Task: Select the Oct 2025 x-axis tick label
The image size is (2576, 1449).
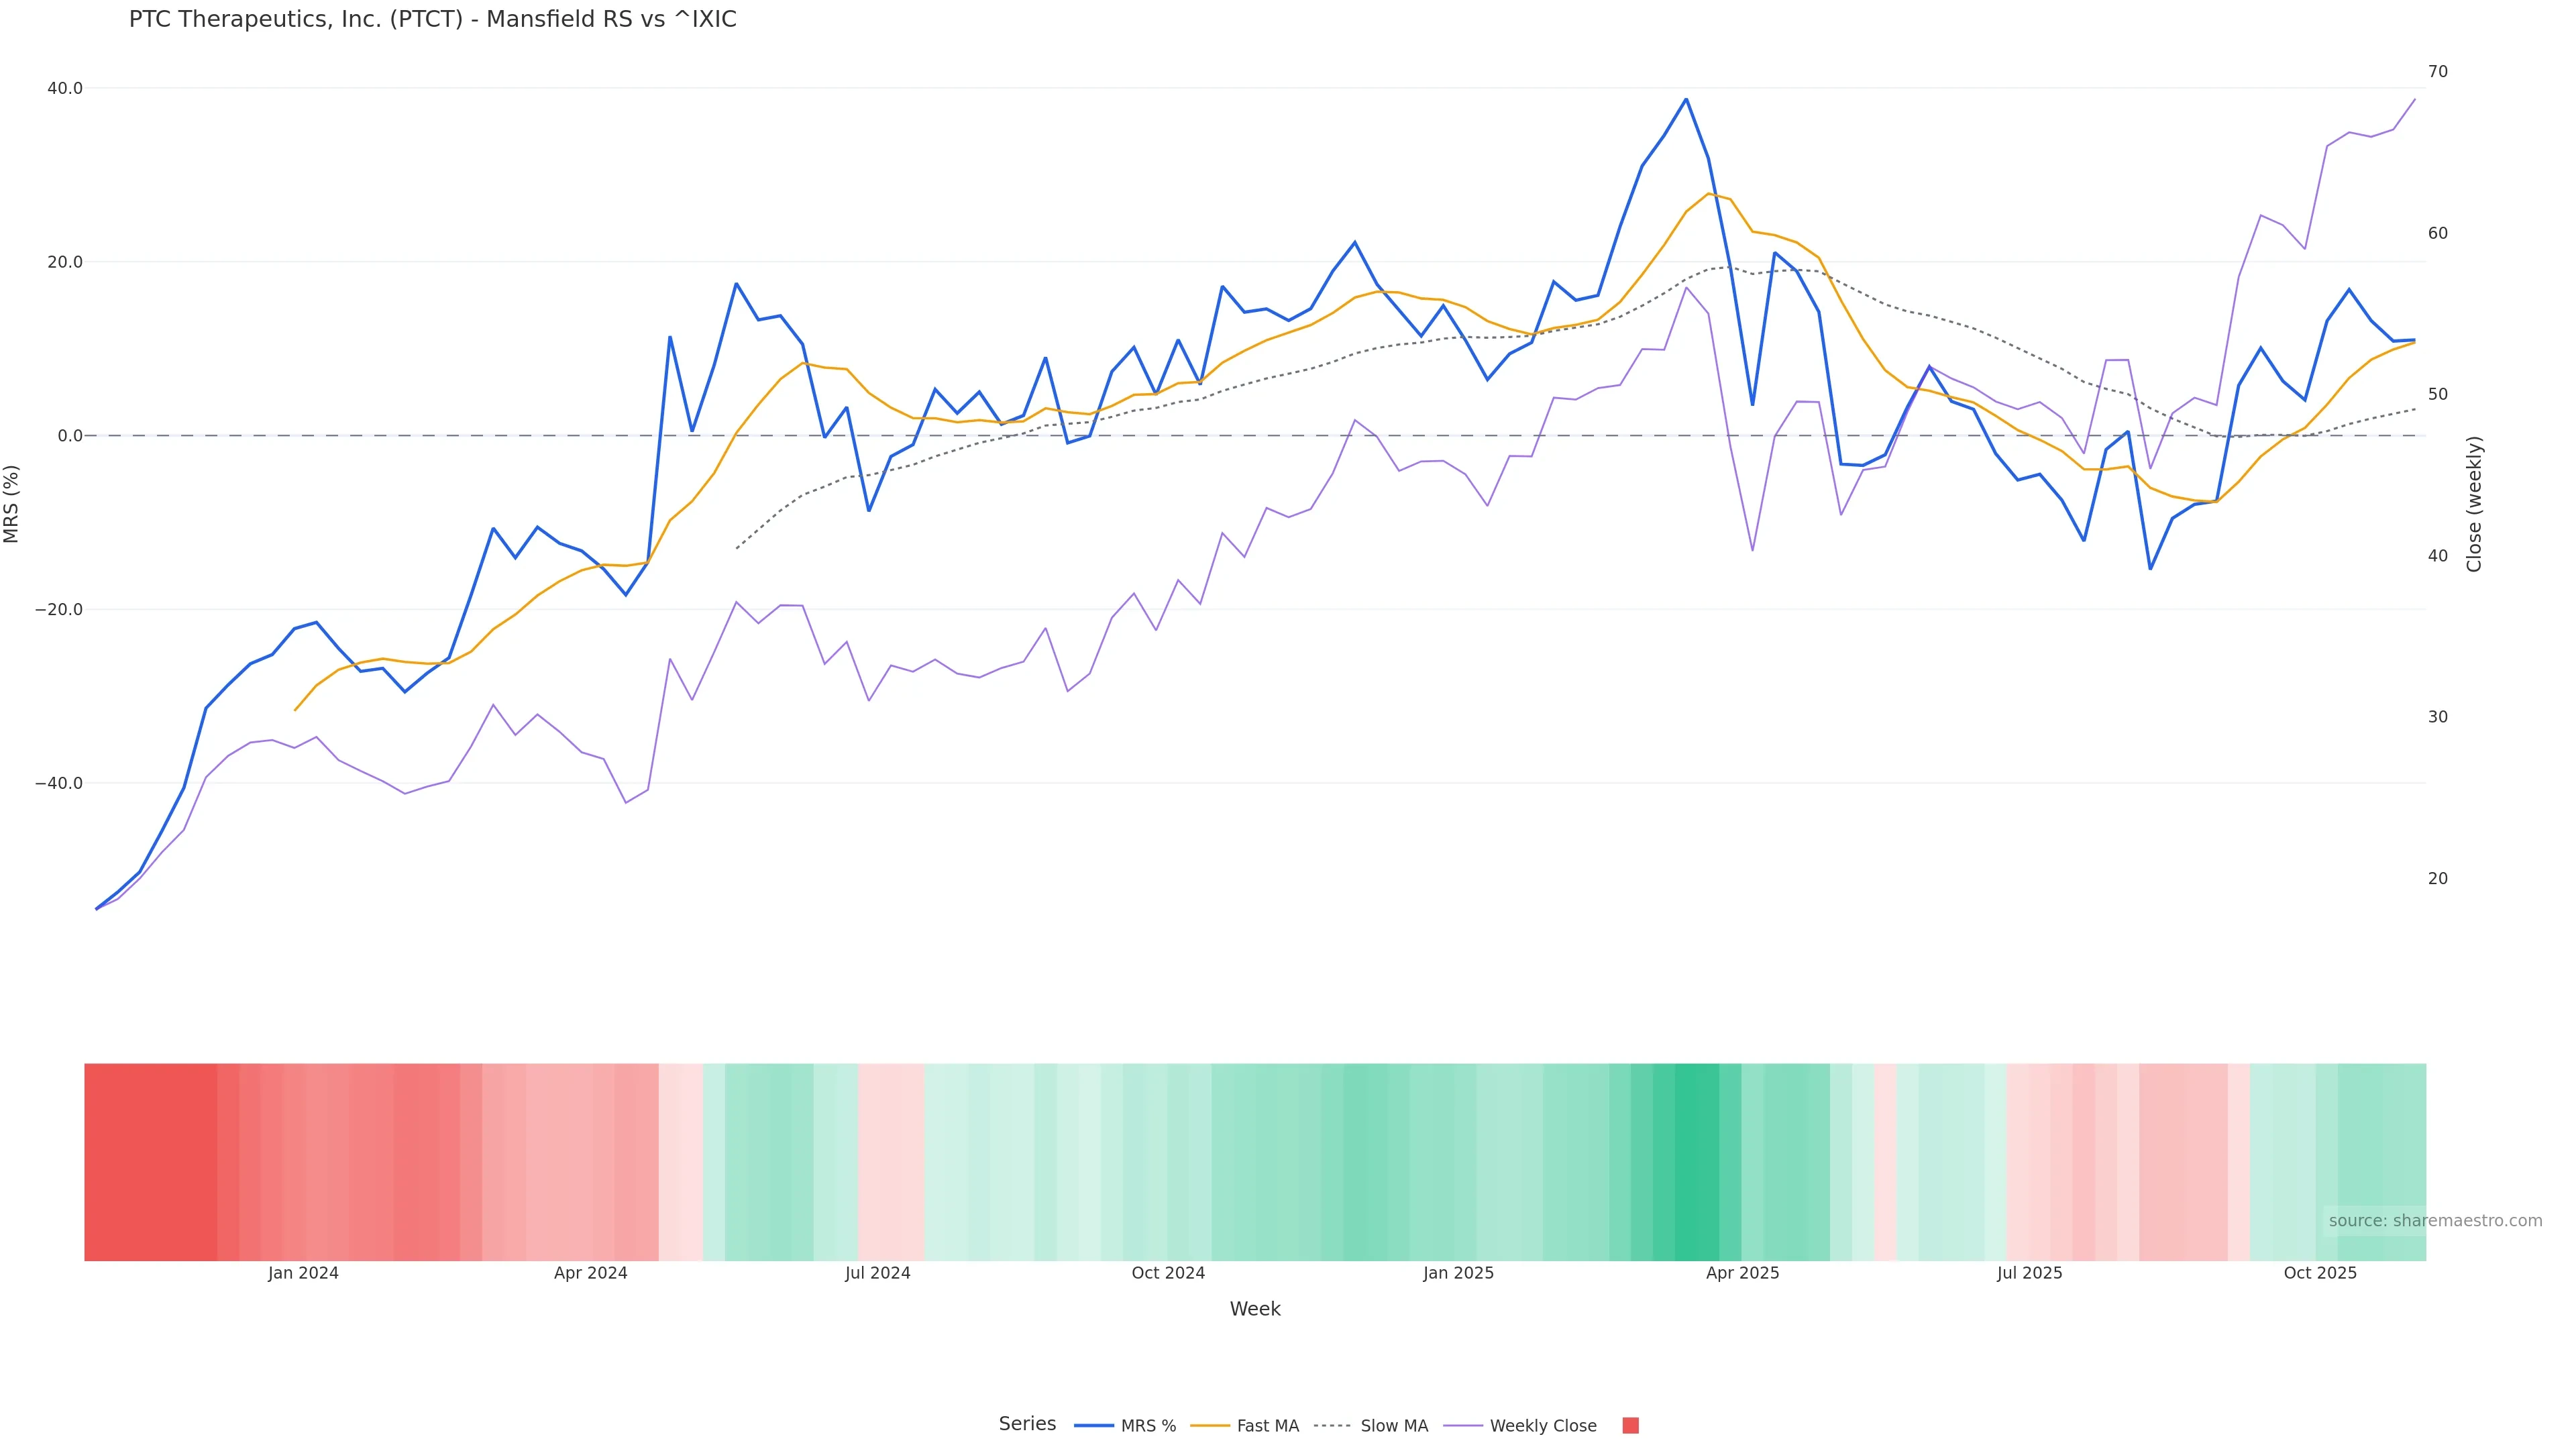Action: click(2320, 1273)
